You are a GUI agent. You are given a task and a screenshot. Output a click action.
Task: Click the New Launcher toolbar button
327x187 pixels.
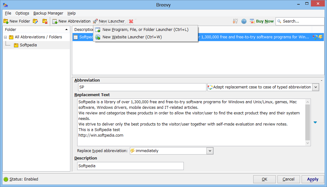coord(109,21)
